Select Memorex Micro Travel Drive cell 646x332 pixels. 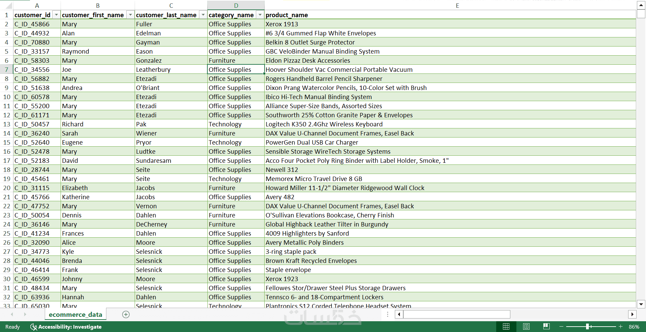[x=450, y=179]
